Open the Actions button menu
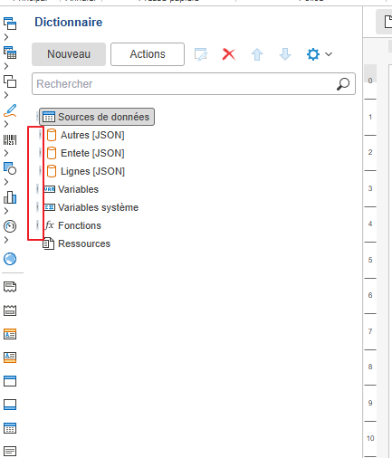This screenshot has width=392, height=458. 148,54
